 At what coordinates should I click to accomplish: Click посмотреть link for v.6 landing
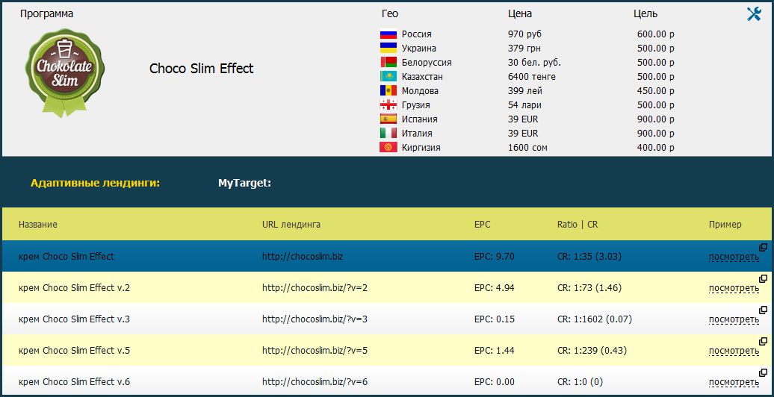tap(734, 382)
